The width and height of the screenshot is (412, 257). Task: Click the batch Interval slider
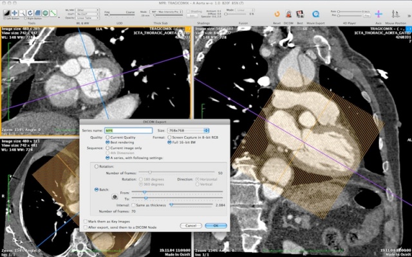click(190, 205)
